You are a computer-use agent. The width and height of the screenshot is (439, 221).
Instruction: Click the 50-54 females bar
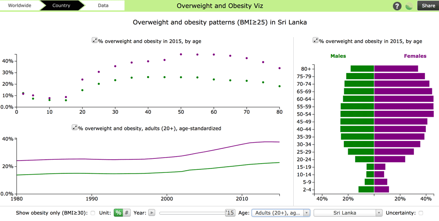(x=403, y=114)
